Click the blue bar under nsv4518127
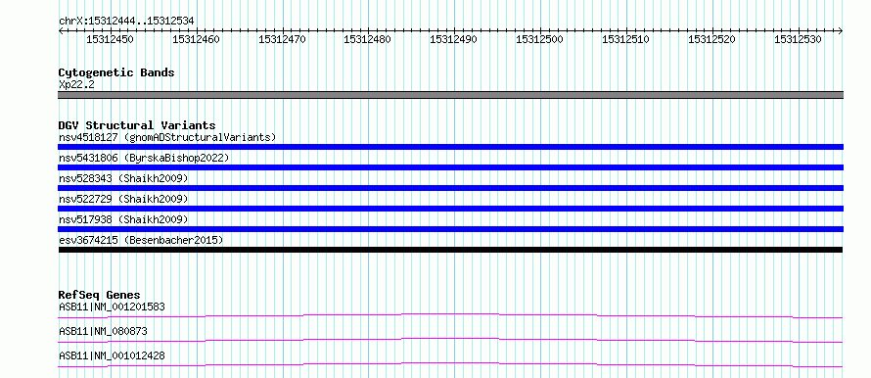 tap(450, 147)
